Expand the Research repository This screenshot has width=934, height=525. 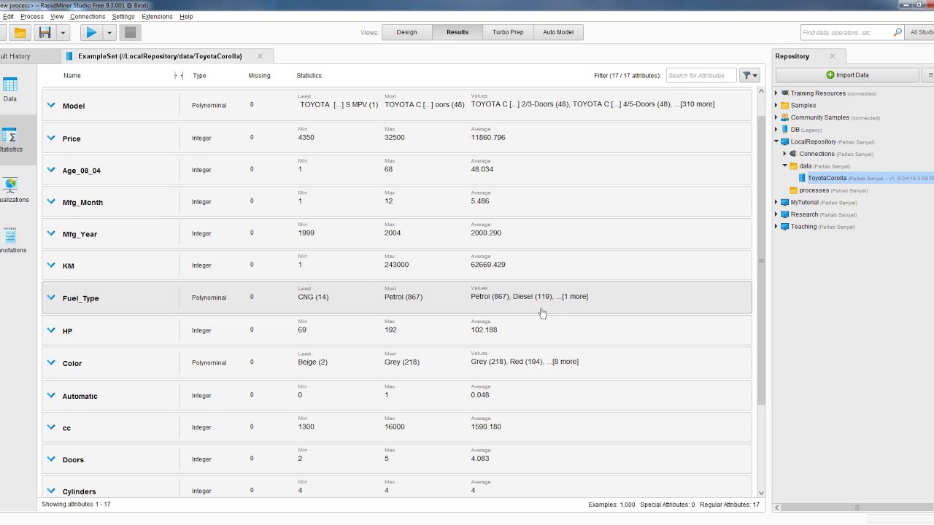[x=776, y=214]
